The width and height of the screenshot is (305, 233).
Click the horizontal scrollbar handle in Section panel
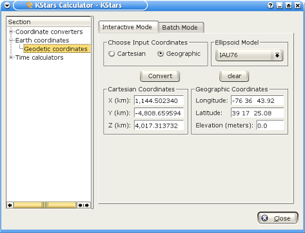point(45,205)
